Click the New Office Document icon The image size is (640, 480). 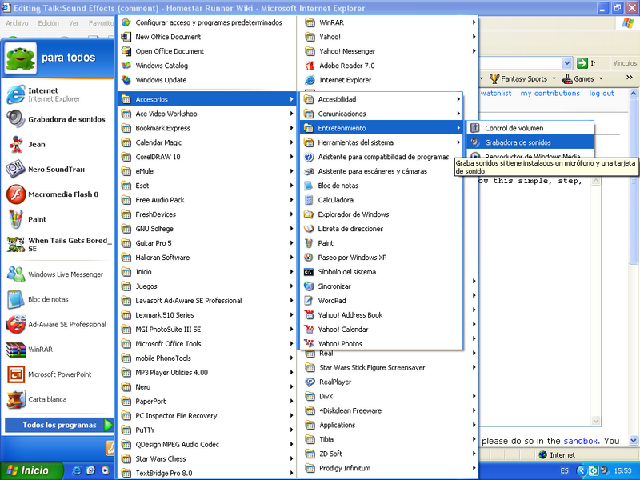126,37
